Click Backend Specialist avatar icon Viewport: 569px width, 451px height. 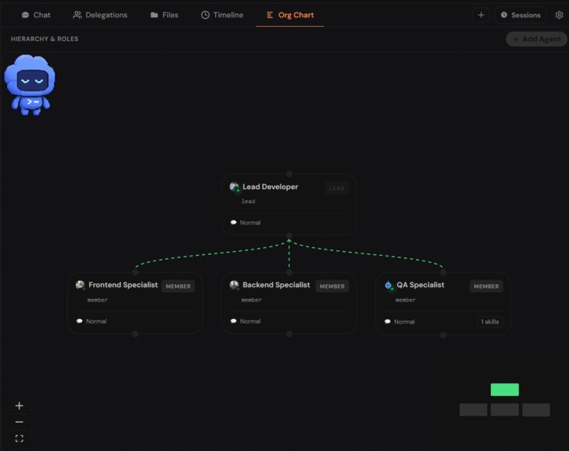[x=234, y=285]
